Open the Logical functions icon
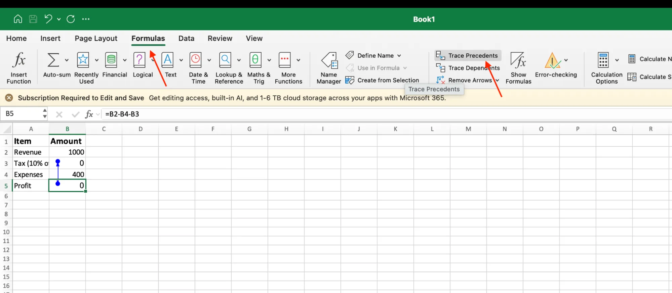672x293 pixels. click(x=139, y=60)
